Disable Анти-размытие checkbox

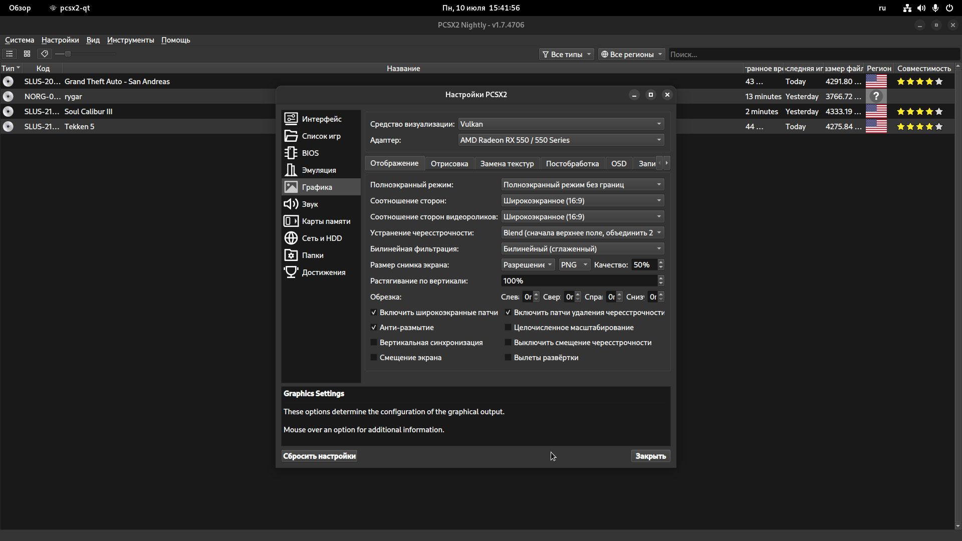coord(374,328)
